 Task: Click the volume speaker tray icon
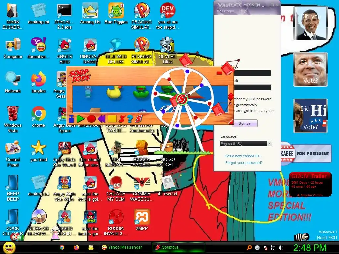281,248
